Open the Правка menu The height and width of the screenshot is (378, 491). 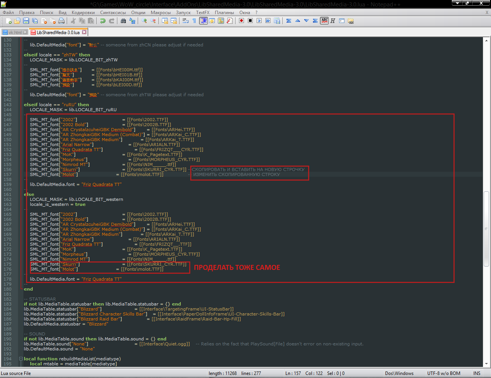[x=26, y=12]
